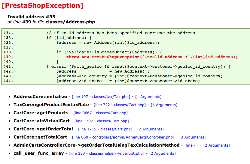The image size is (250, 164).
Task: Click the CartCore->getProducts stack entry
Action: coord(41,113)
